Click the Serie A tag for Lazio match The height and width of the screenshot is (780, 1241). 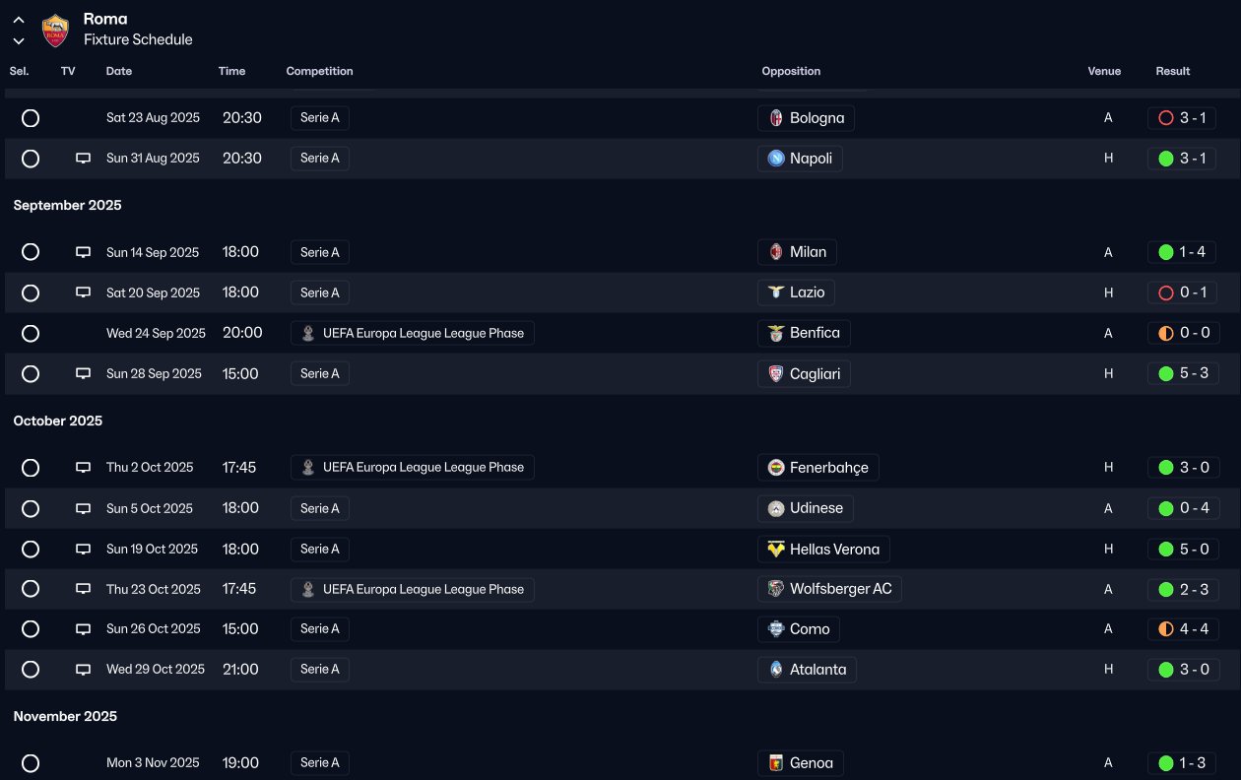point(320,292)
